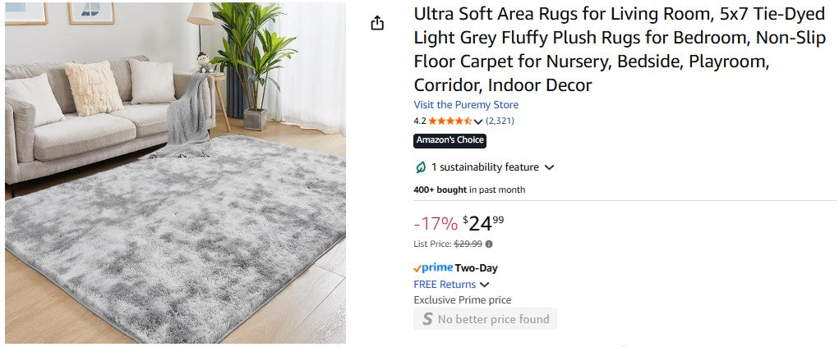Click the grey fluffy rug product image
839x347 pixels.
click(x=175, y=172)
